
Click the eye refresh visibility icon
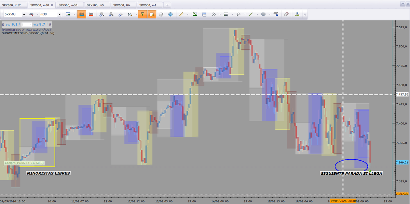pos(161,14)
